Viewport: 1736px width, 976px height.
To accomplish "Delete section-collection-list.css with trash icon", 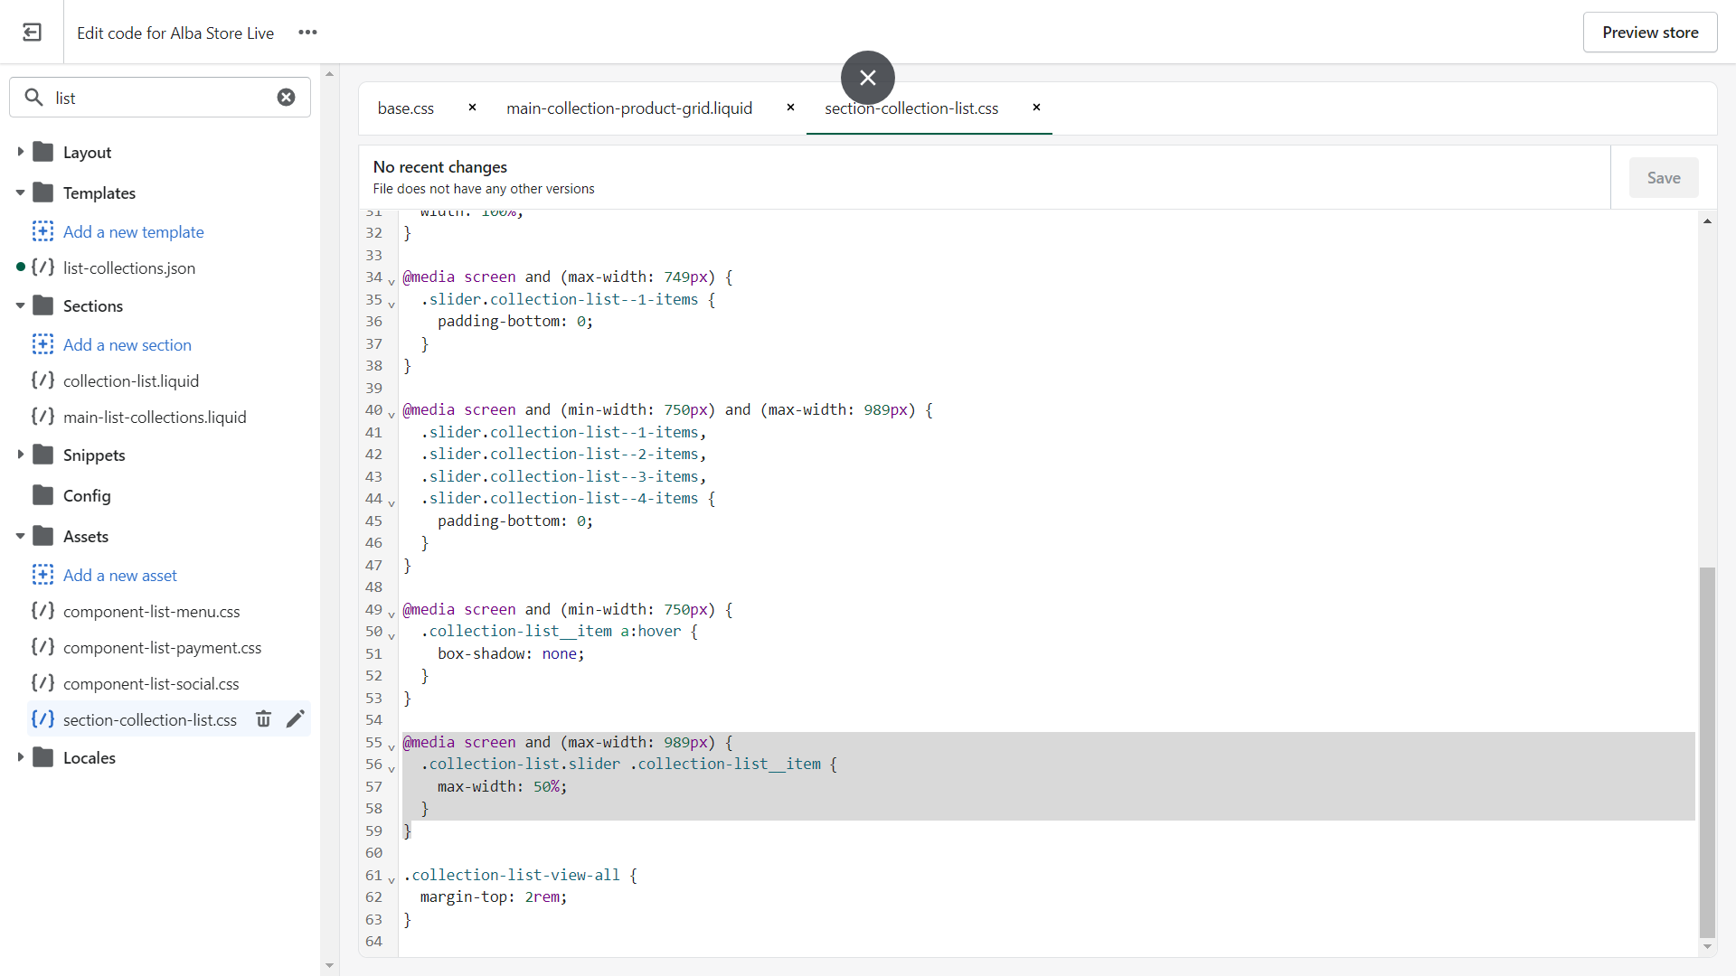I will [x=263, y=719].
